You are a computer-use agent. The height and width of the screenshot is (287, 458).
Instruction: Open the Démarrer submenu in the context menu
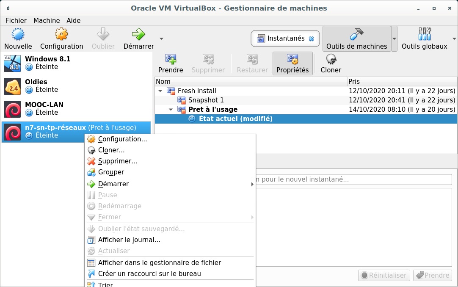click(170, 184)
